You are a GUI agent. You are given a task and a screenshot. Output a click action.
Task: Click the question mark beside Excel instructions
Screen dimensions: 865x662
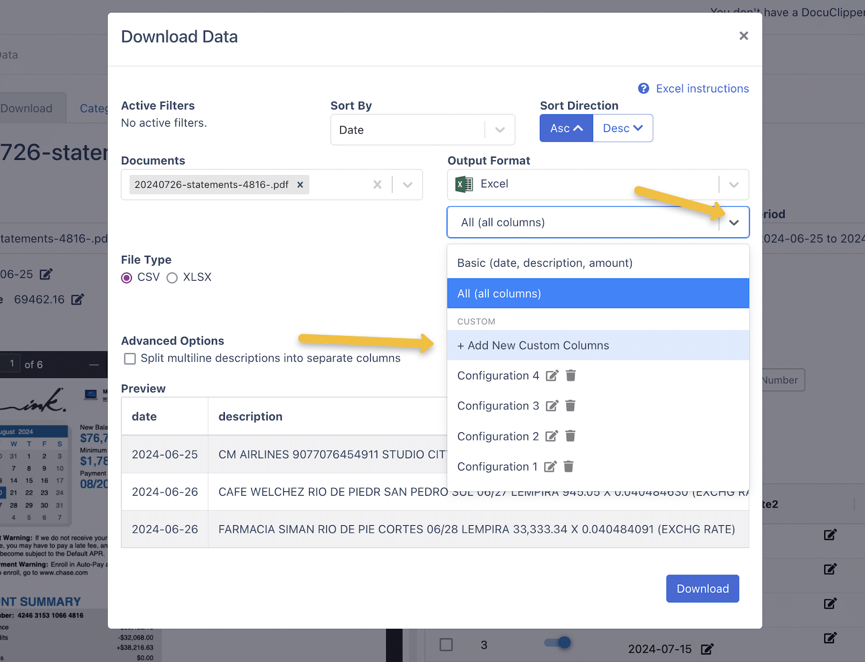coord(643,88)
